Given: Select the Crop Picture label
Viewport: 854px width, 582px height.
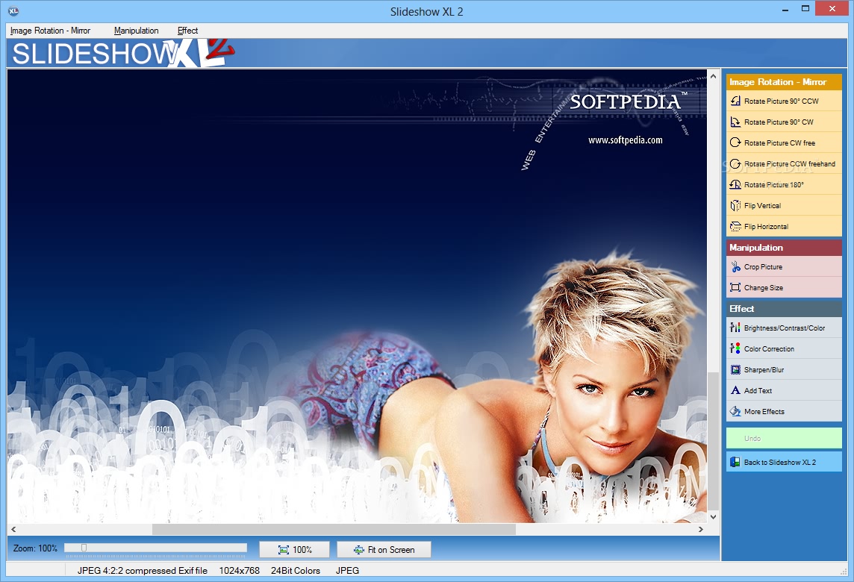Looking at the screenshot, I should tap(763, 267).
